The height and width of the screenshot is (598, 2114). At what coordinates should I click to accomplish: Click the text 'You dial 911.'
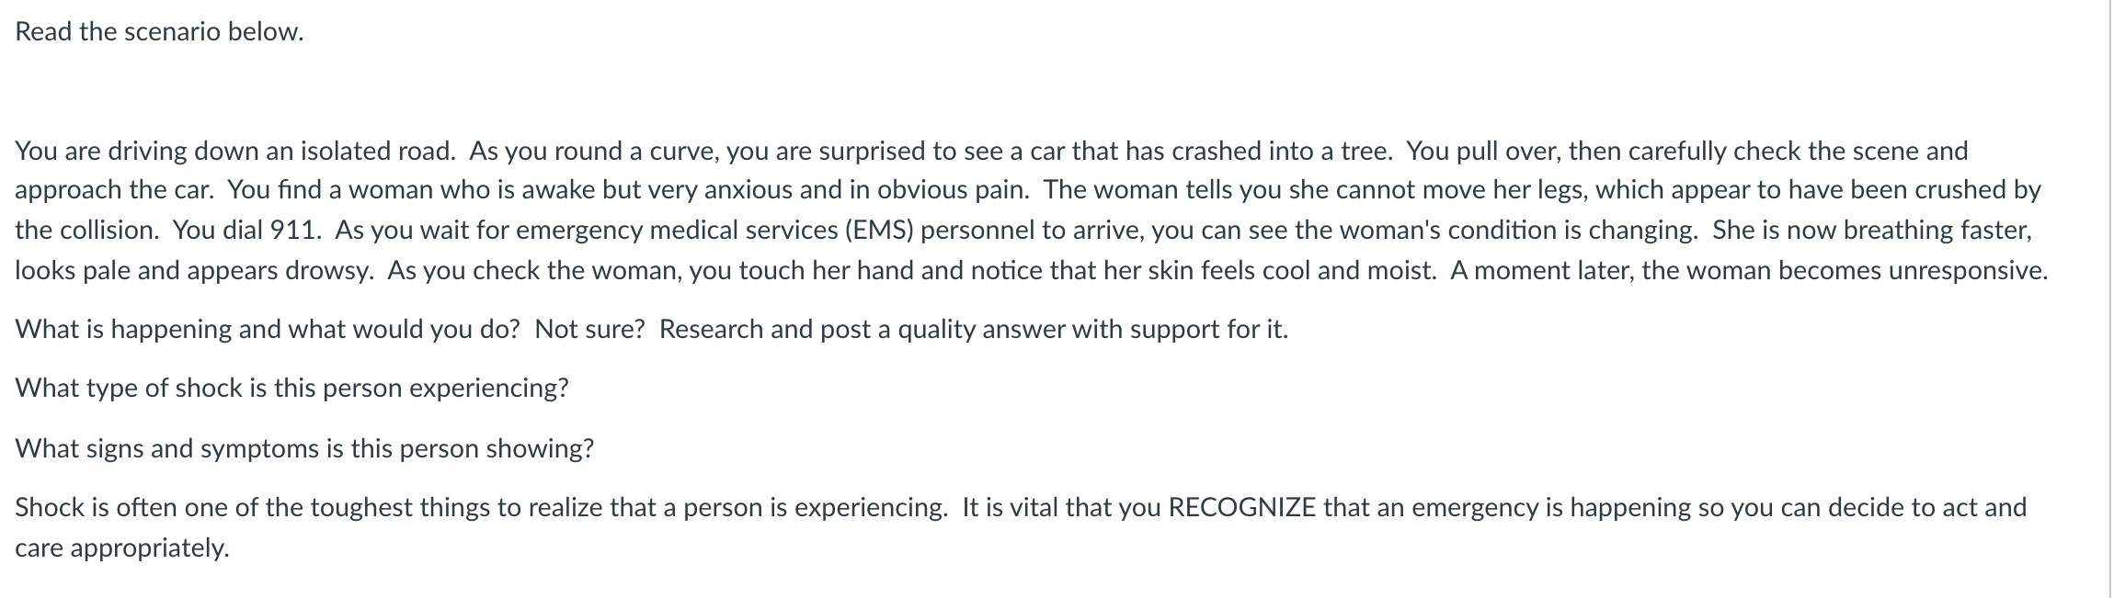click(246, 230)
